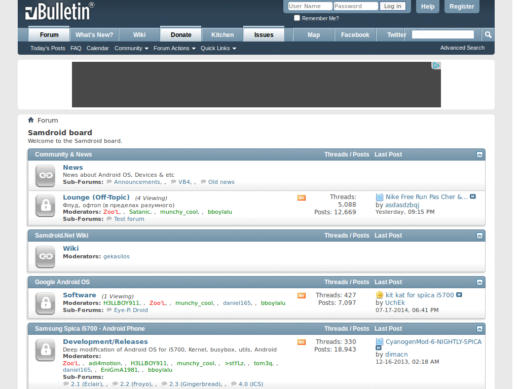The height and width of the screenshot is (389, 519).
Task: Open the Software forum title link
Action: pos(80,295)
